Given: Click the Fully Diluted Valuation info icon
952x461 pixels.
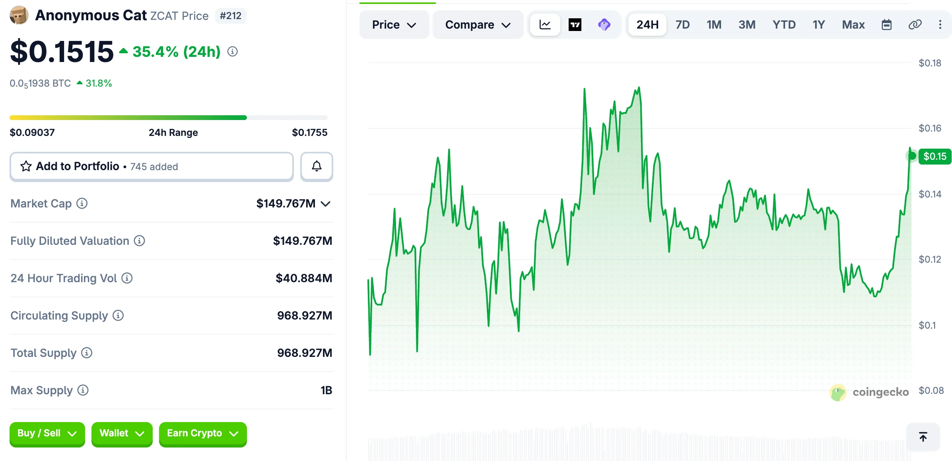Looking at the screenshot, I should click(x=139, y=241).
